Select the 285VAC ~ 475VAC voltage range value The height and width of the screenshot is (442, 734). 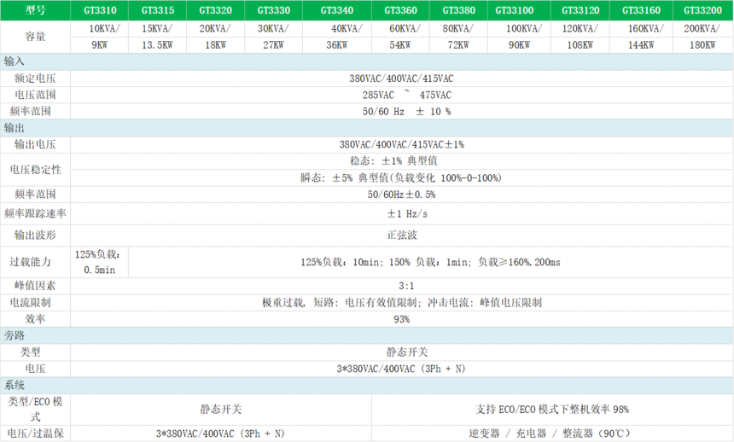pos(401,95)
